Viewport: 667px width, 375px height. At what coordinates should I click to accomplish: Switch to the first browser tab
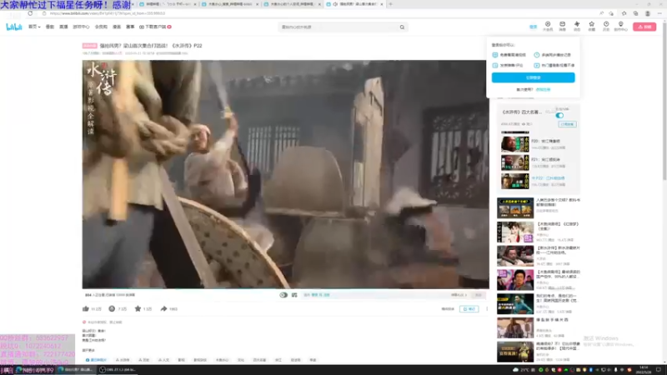tap(168, 4)
